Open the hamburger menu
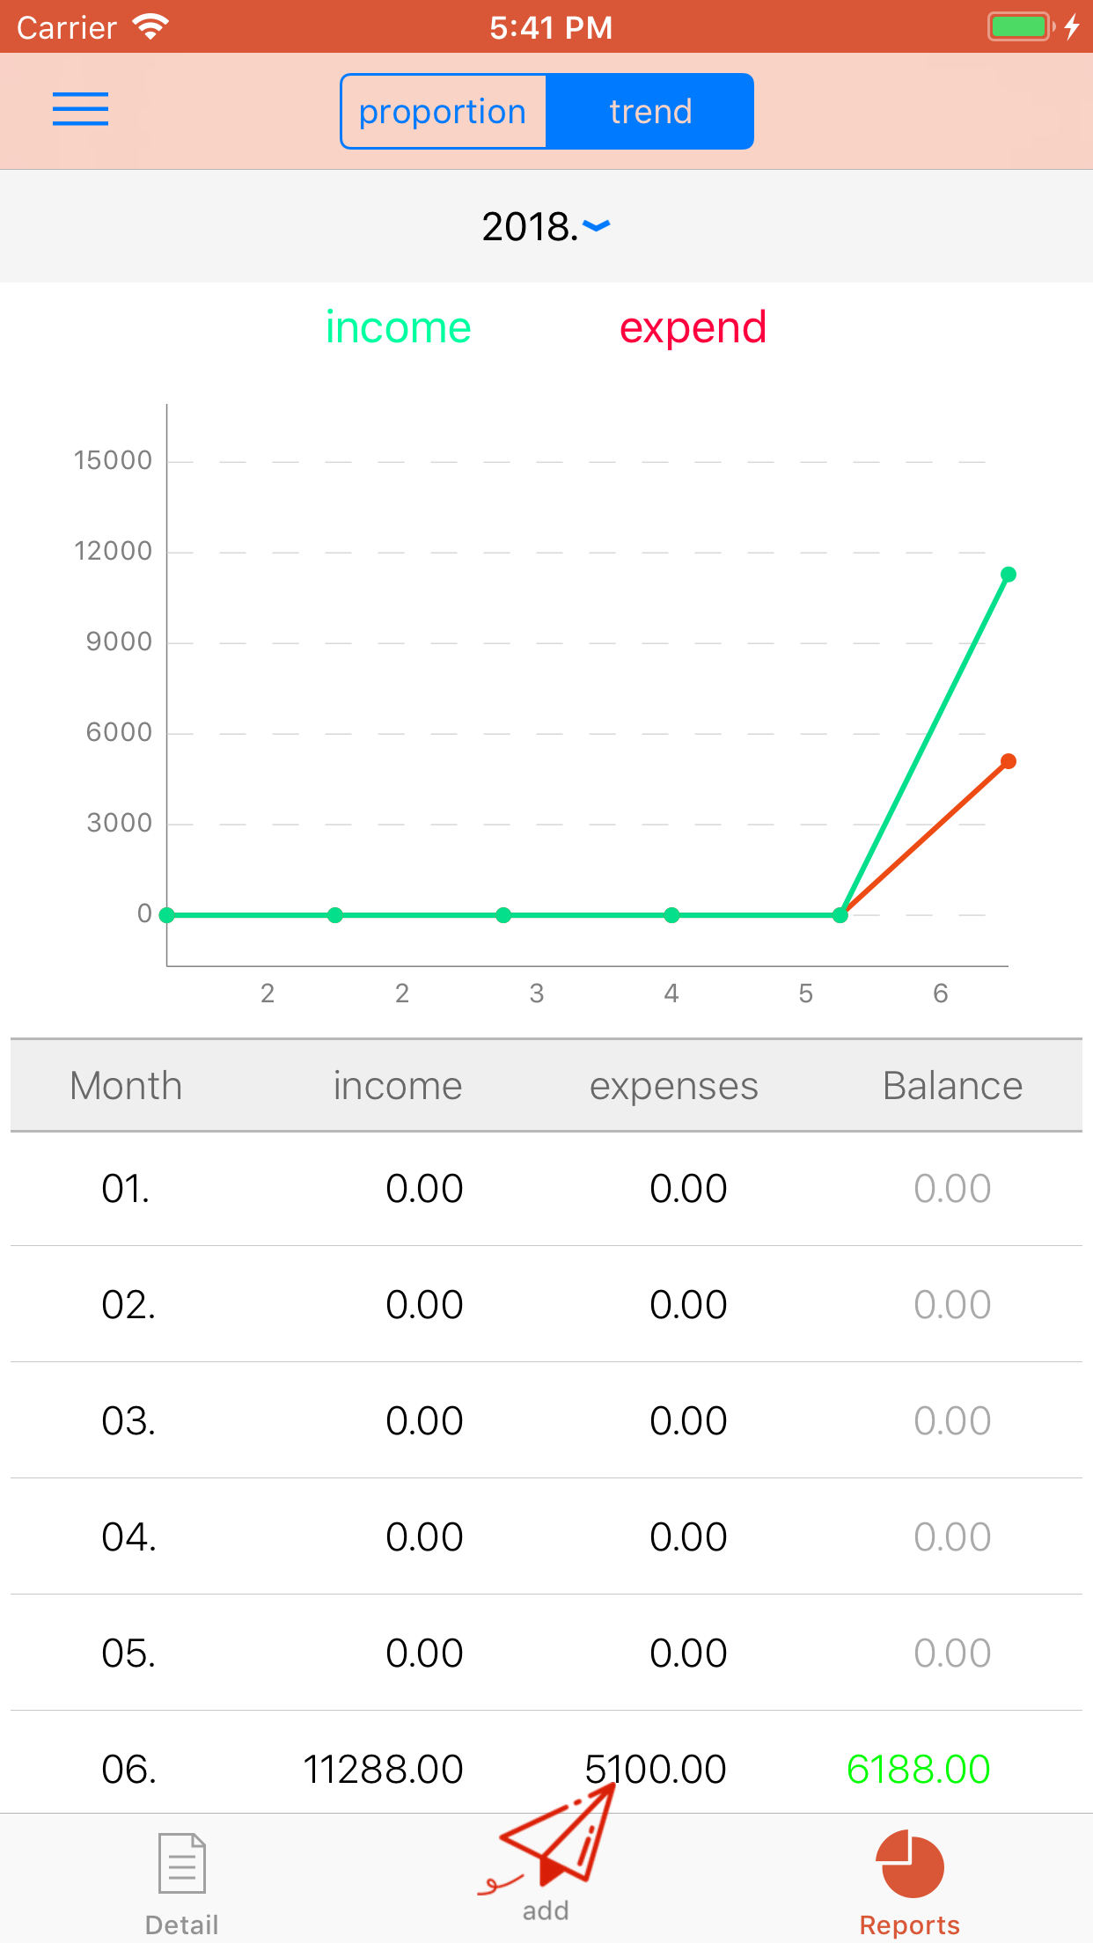Image resolution: width=1093 pixels, height=1943 pixels. click(80, 110)
